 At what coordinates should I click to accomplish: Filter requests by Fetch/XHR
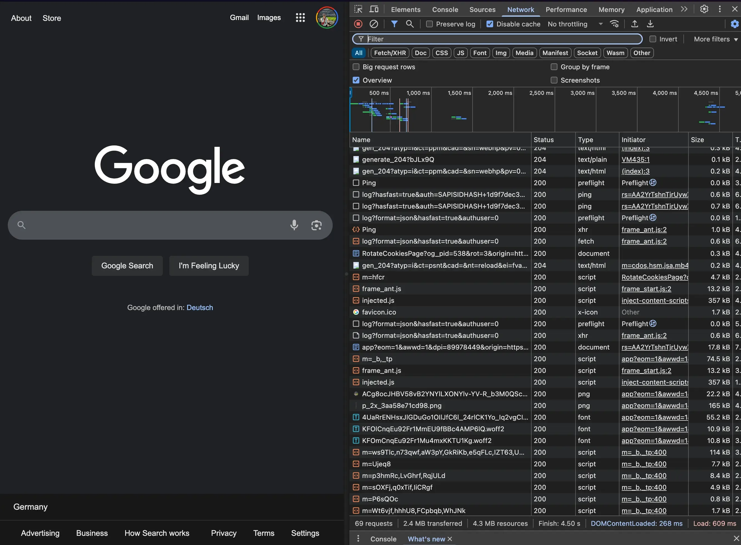pos(390,53)
